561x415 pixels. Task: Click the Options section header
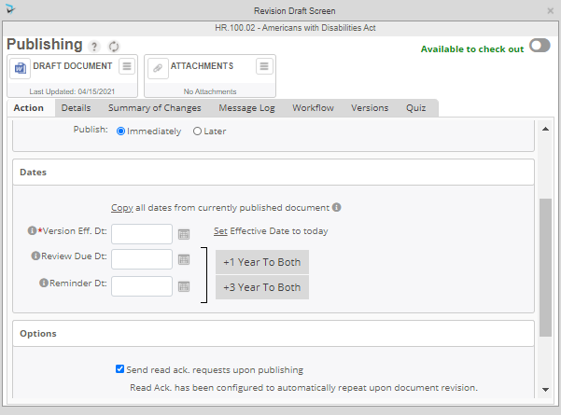(273, 334)
